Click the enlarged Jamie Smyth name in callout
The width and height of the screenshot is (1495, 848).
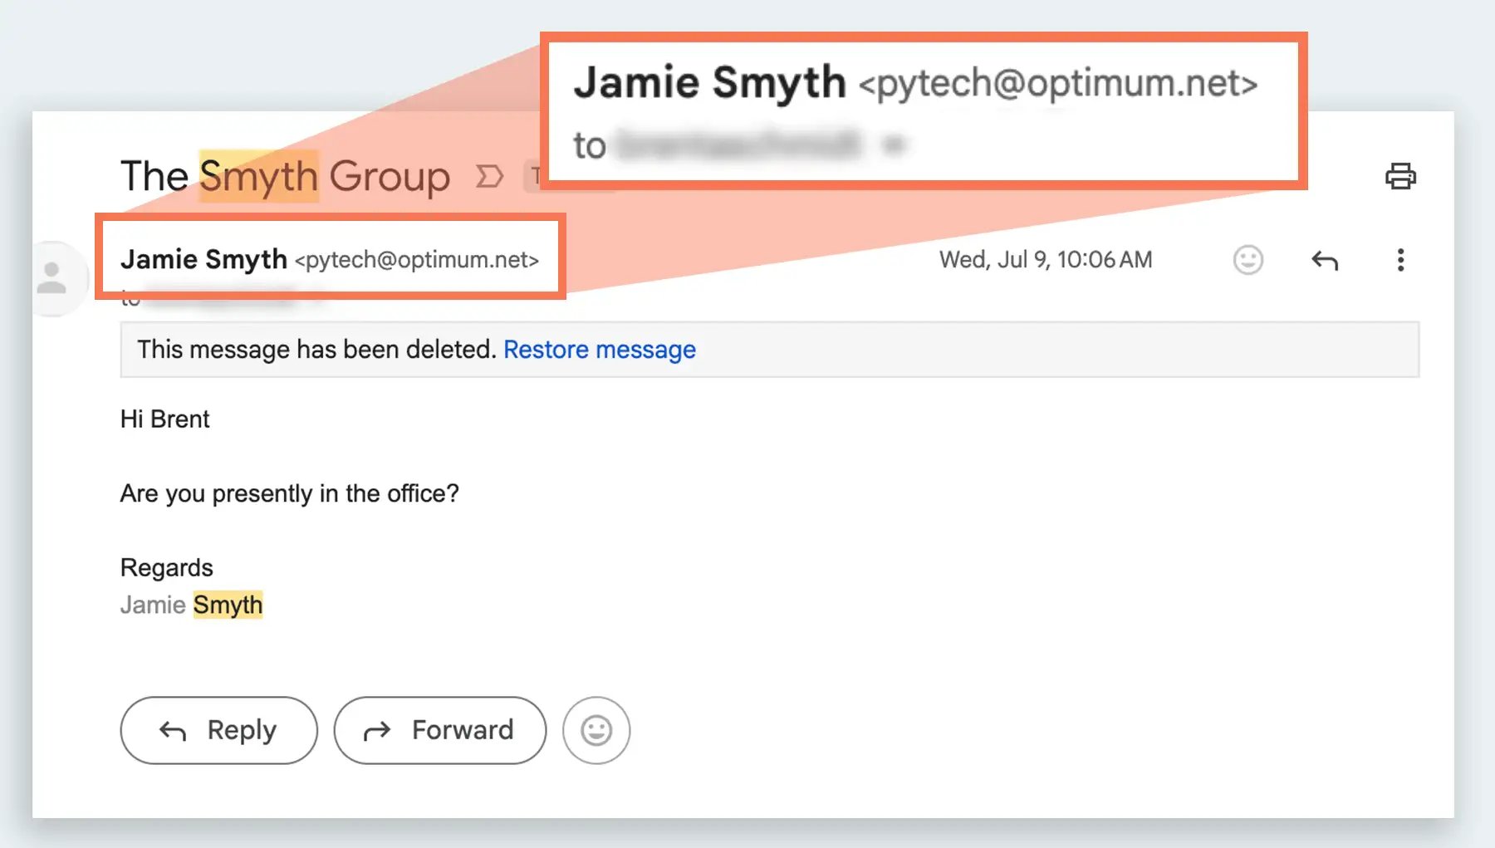coord(709,83)
